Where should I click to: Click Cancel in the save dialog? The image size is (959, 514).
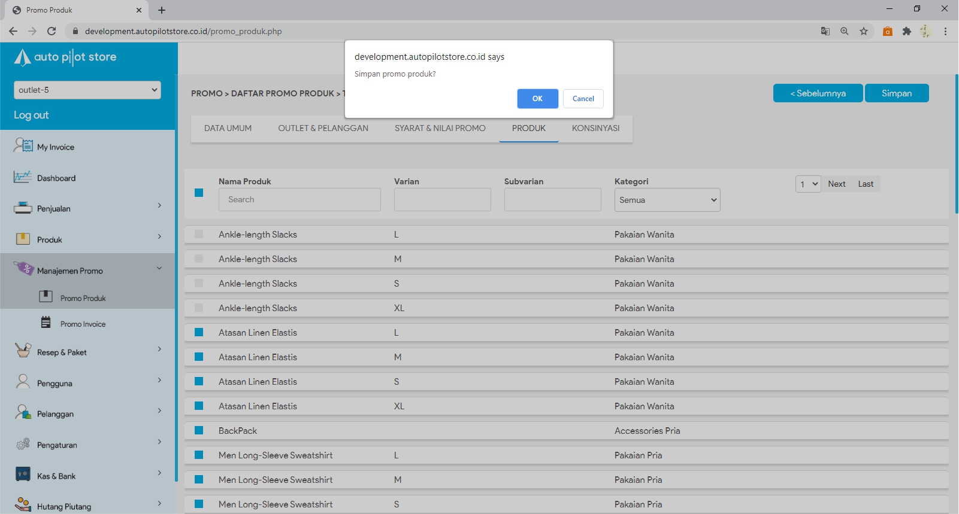tap(583, 99)
